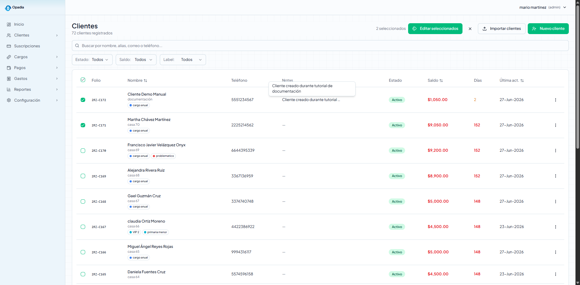Screen dimensions: 580x285
Task: Click the Configuración gear icon
Action: (9, 100)
